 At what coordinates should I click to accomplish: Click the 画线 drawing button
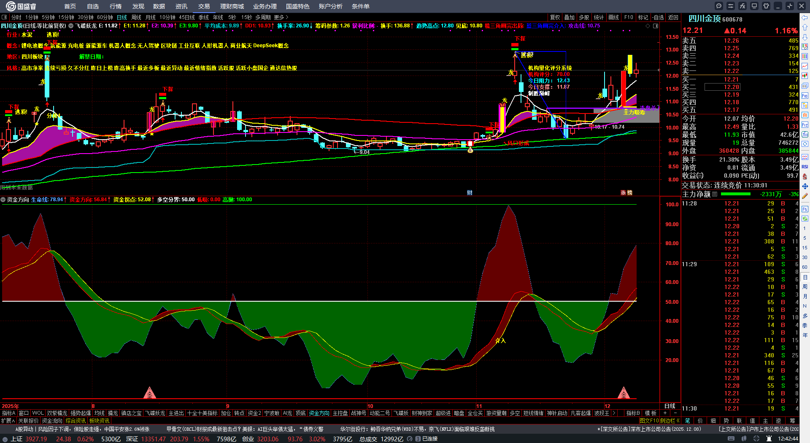tap(613, 17)
